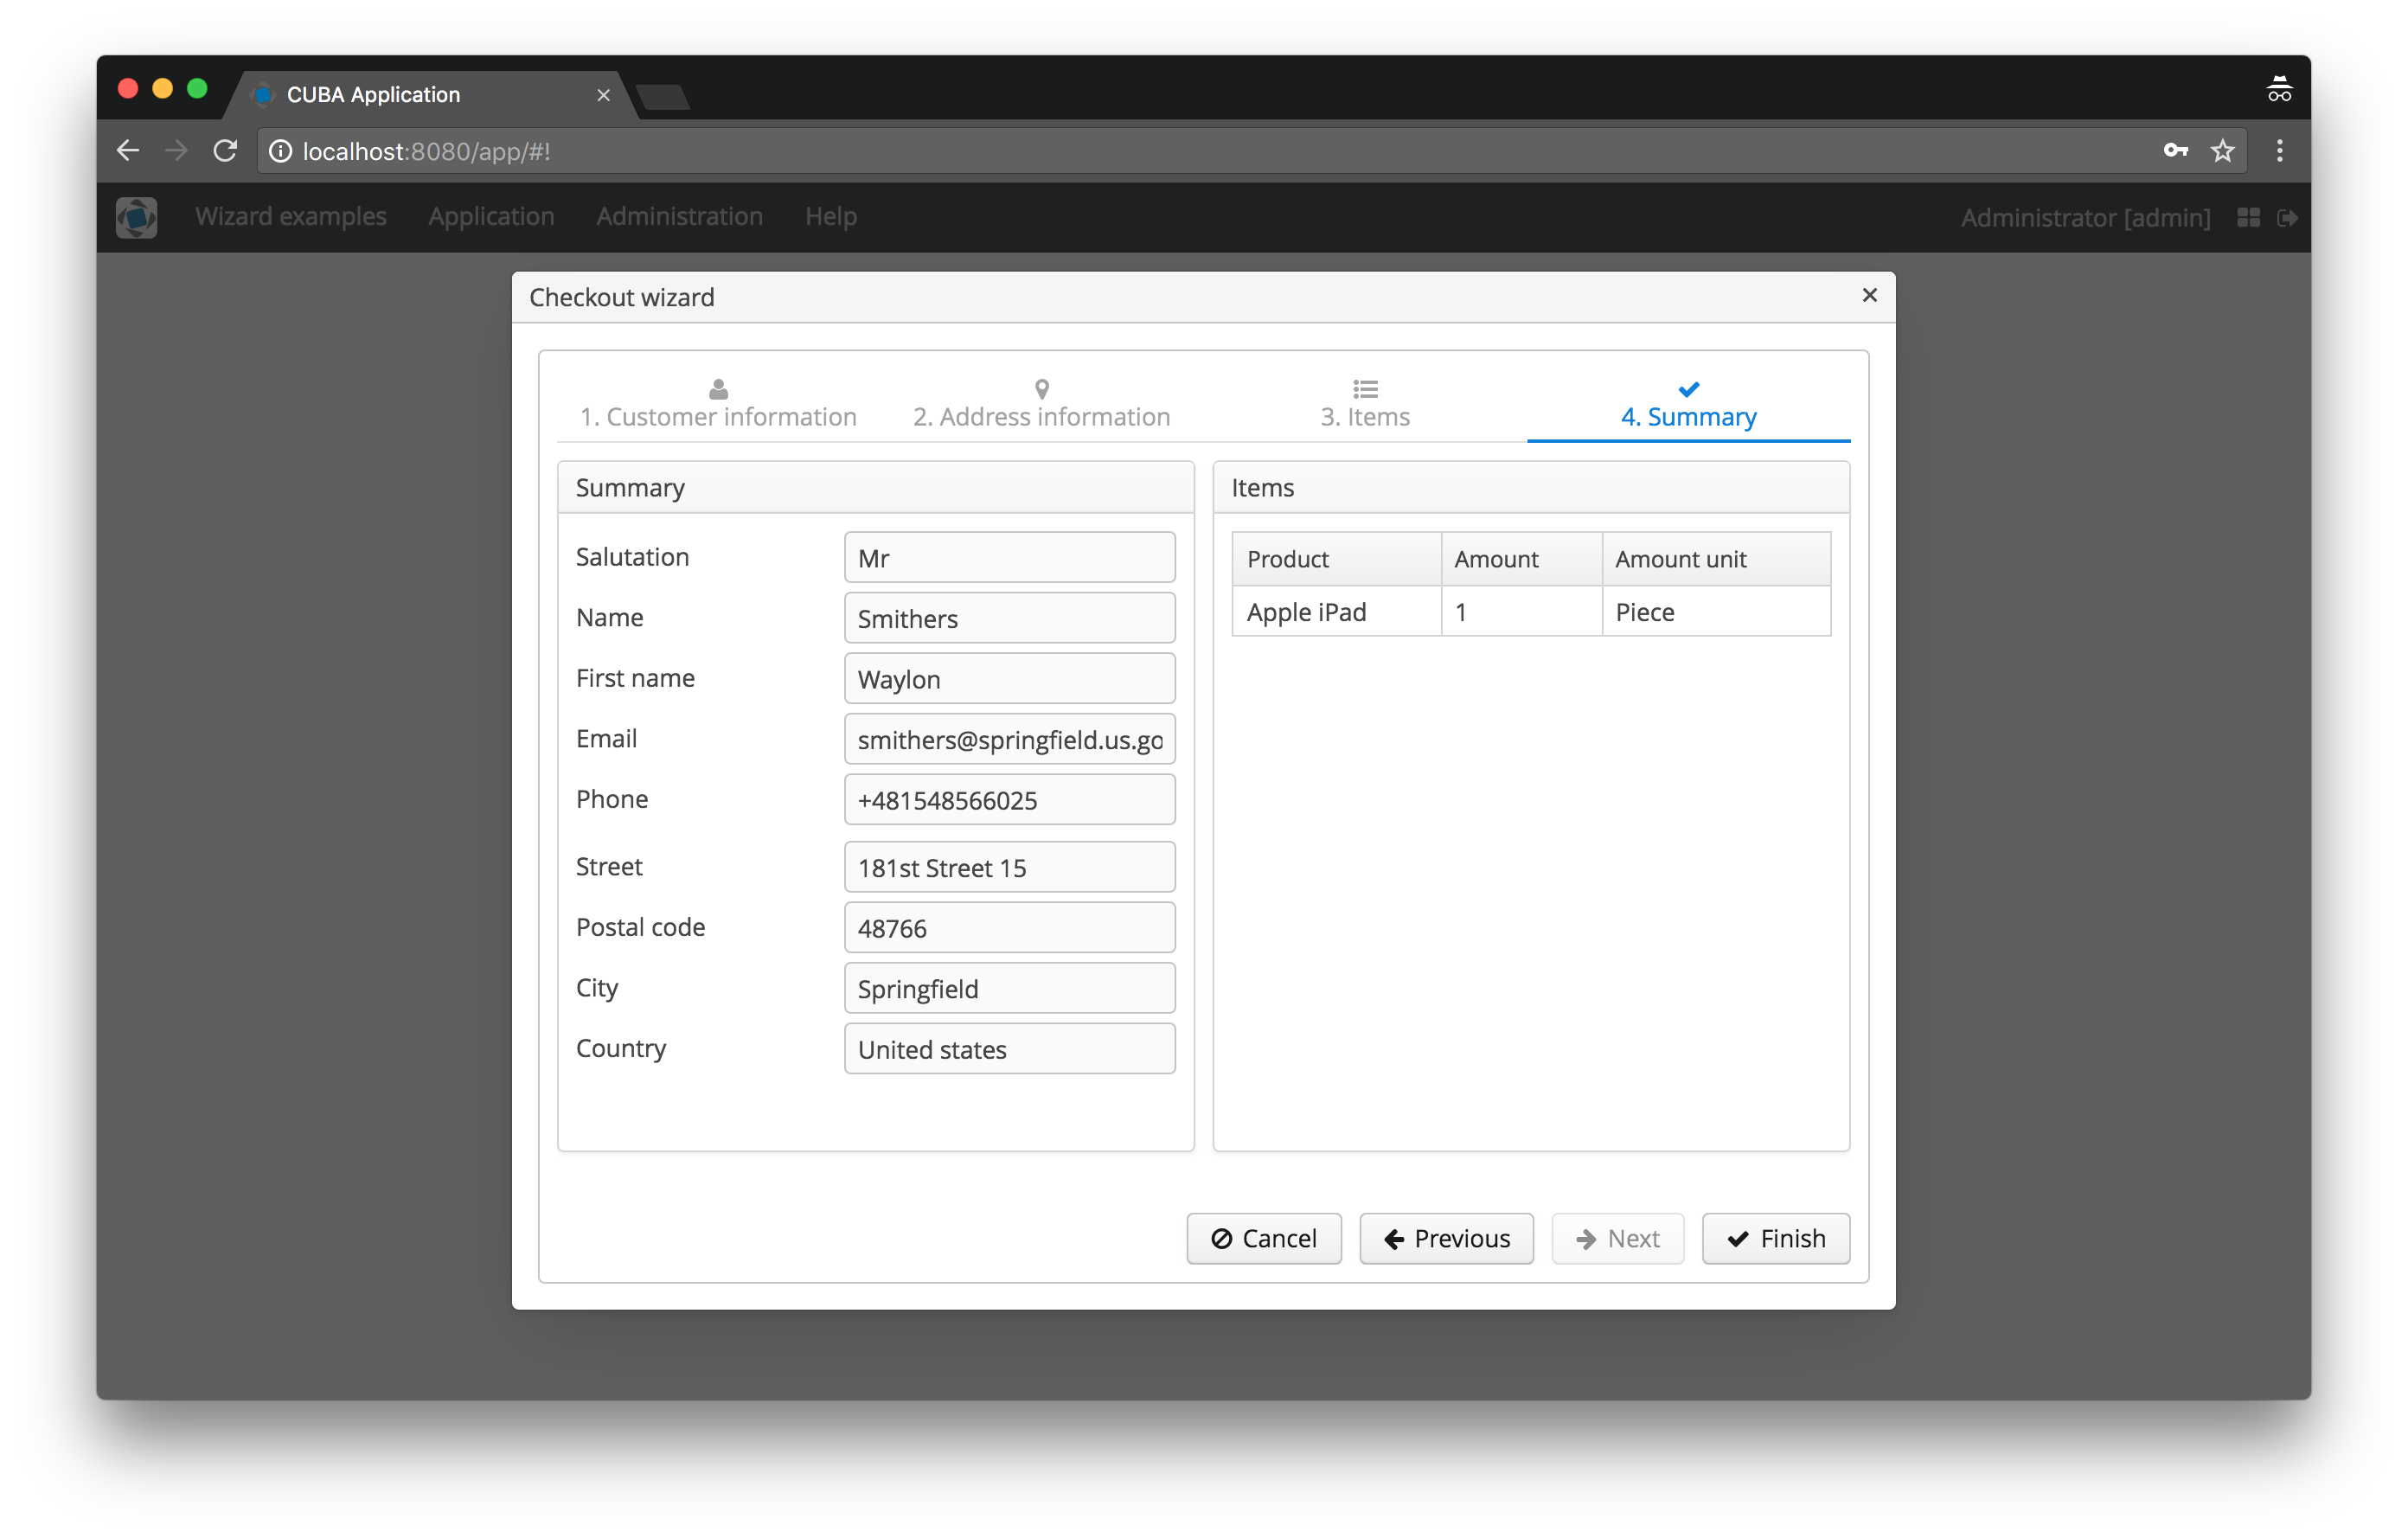Click into the Email field
The image size is (2408, 1538).
pyautogui.click(x=1009, y=739)
